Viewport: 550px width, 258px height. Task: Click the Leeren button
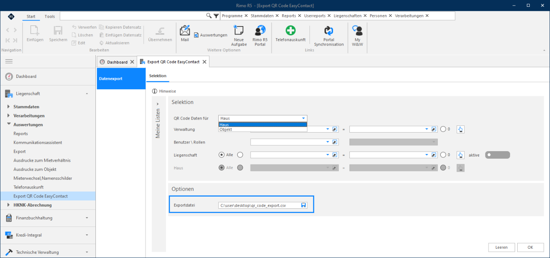point(502,247)
